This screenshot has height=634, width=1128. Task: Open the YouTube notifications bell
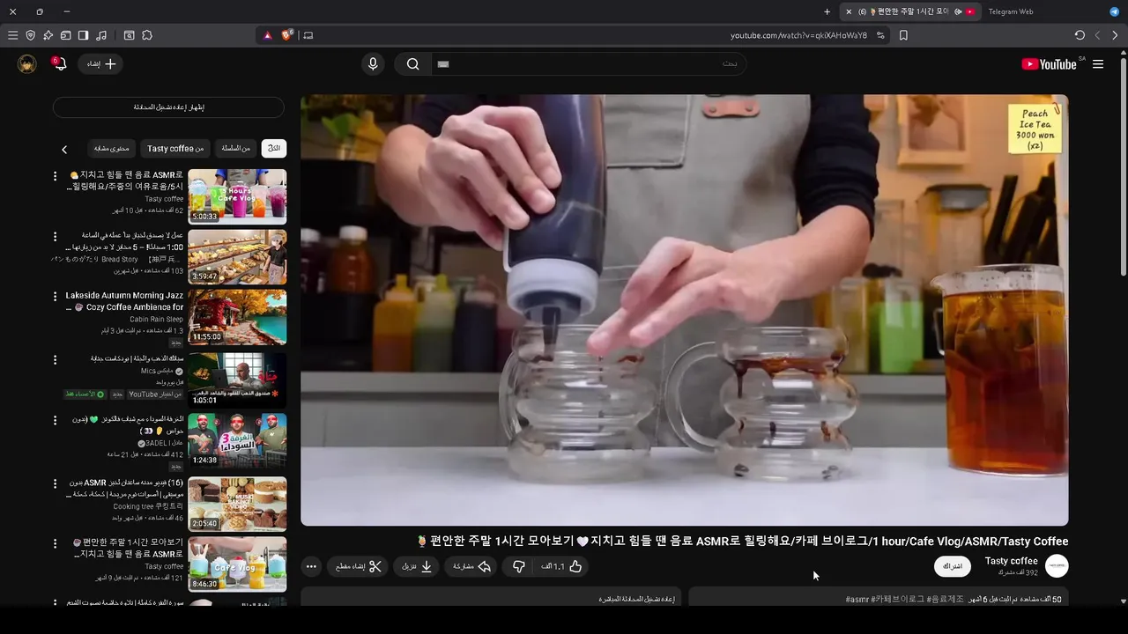(x=59, y=63)
